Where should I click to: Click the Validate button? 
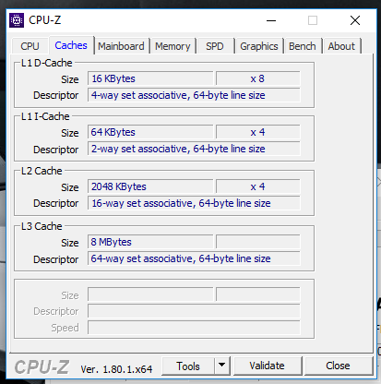click(x=267, y=366)
